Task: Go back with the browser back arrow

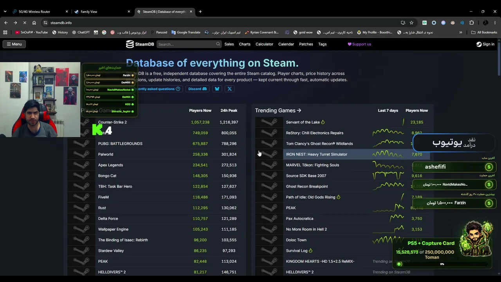Action: point(6,23)
